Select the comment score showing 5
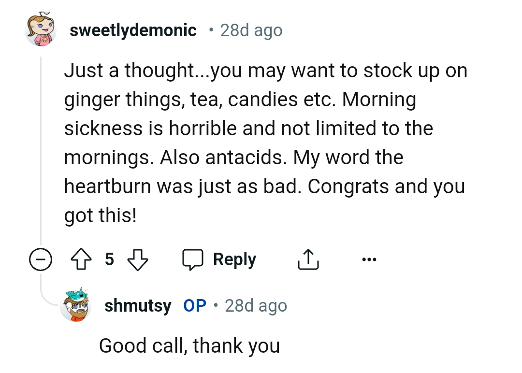The height and width of the screenshot is (373, 522). [109, 259]
